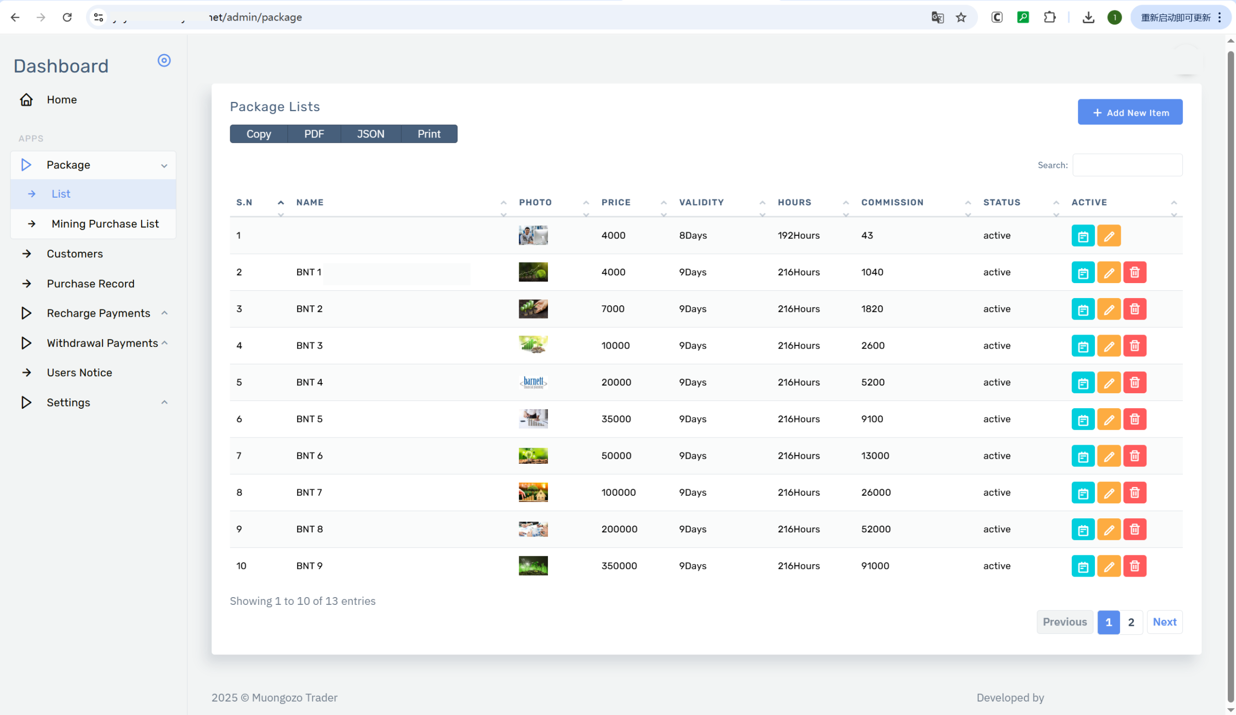Image resolution: width=1236 pixels, height=715 pixels.
Task: Click the Add New Item button
Action: point(1130,112)
